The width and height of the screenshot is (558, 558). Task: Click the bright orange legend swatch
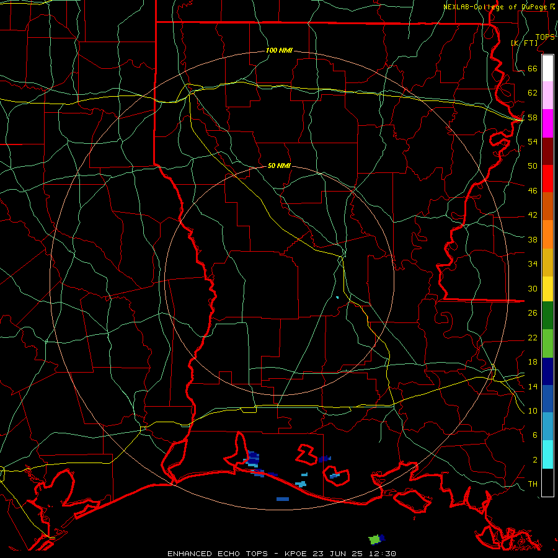tap(547, 234)
